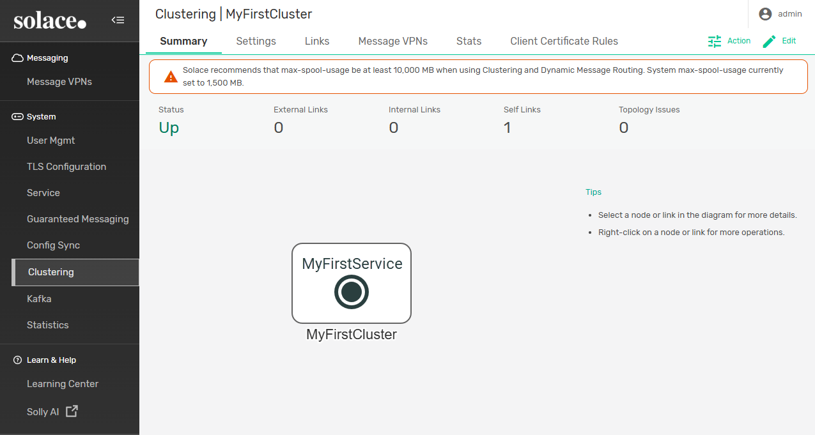Open the Kafka sidebar item
Image resolution: width=815 pixels, height=435 pixels.
pyautogui.click(x=39, y=299)
